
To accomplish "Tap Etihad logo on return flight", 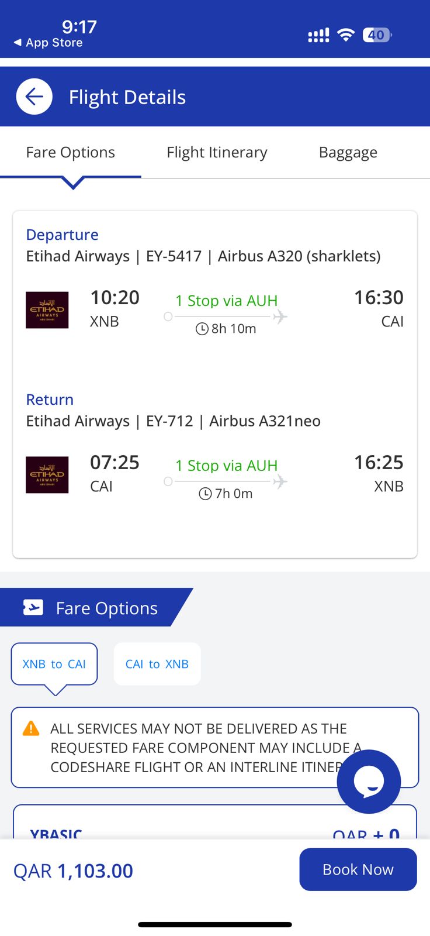I will (x=47, y=475).
